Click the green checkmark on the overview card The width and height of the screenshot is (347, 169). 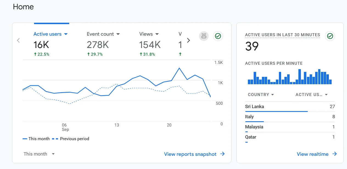click(x=218, y=36)
